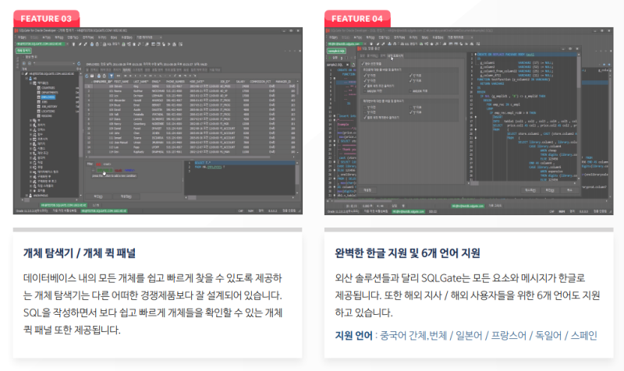Expand the ANONYMOUS user node in FEATURE 03 tree
624x371 pixels.
pos(27,196)
